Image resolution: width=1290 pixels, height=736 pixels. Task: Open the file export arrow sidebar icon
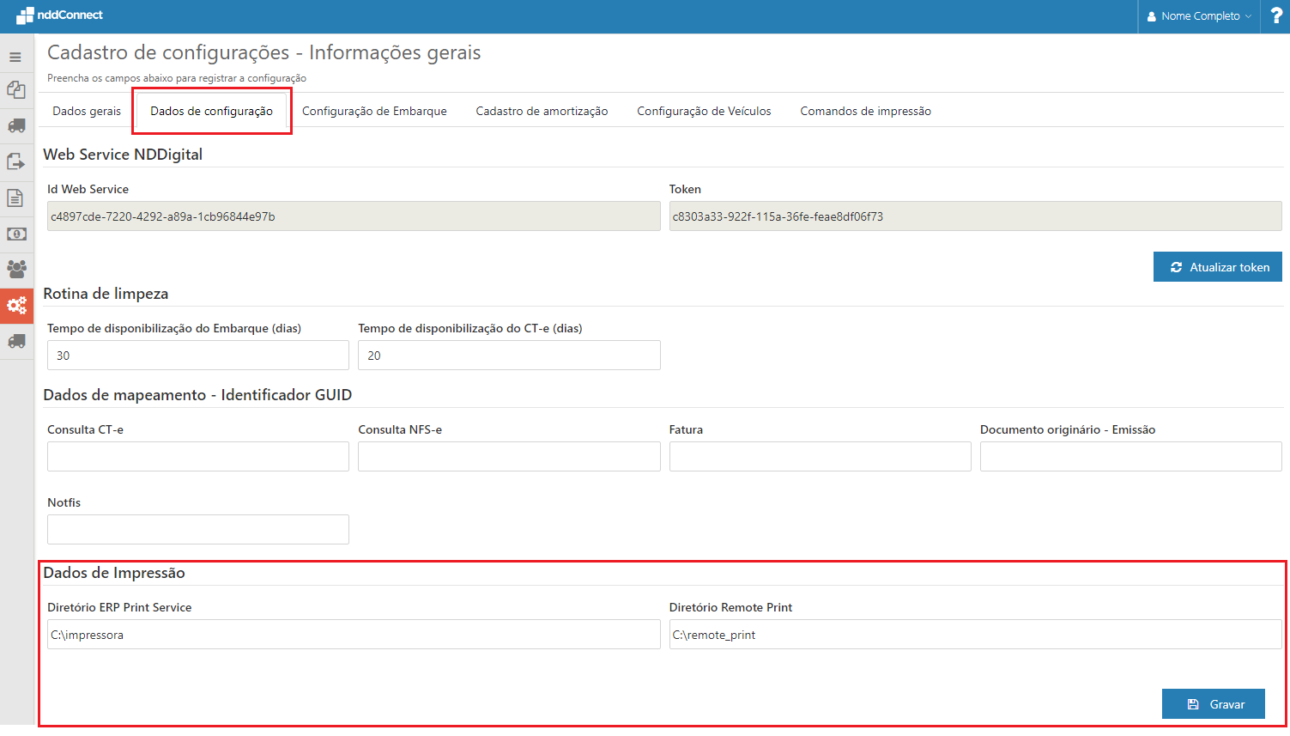tap(15, 161)
